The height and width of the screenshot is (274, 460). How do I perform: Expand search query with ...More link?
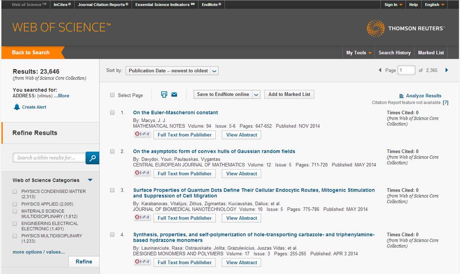(62, 96)
